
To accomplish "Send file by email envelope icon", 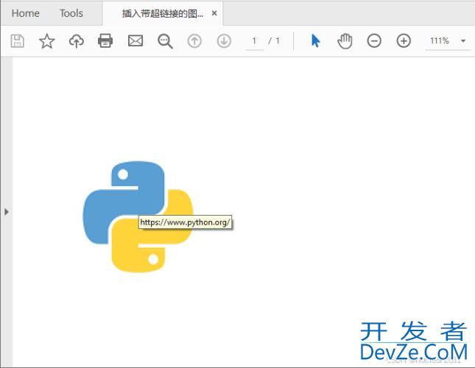I will pyautogui.click(x=136, y=41).
